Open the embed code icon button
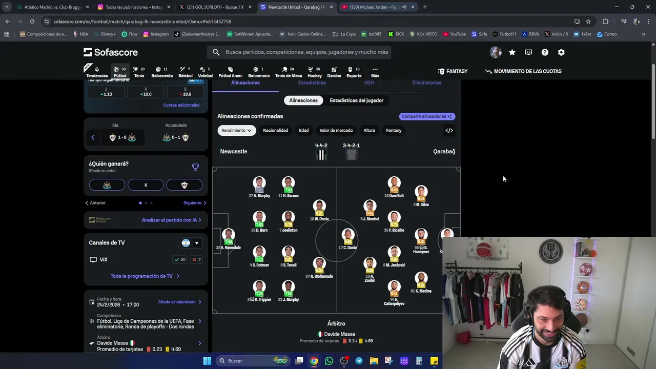 coord(449,131)
